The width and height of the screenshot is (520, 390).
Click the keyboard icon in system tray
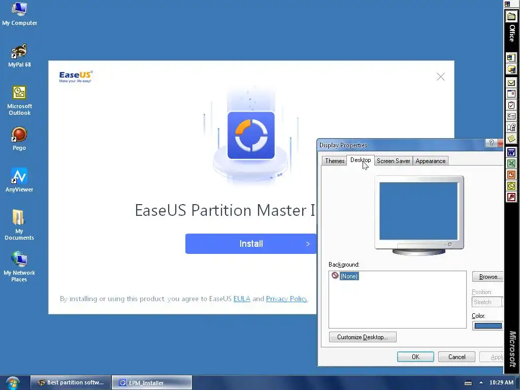tap(468, 383)
